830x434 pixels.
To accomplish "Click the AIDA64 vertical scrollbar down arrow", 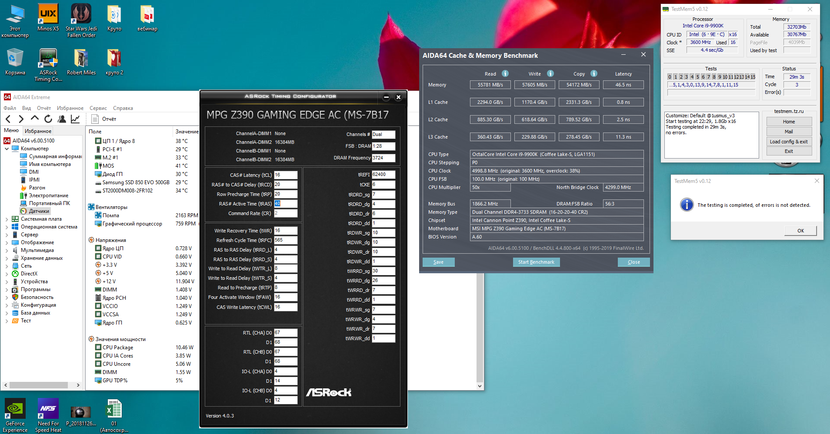I will point(480,386).
